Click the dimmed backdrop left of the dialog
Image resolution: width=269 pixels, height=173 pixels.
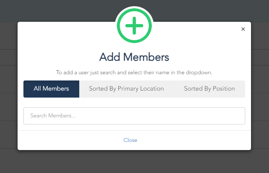tap(9, 103)
